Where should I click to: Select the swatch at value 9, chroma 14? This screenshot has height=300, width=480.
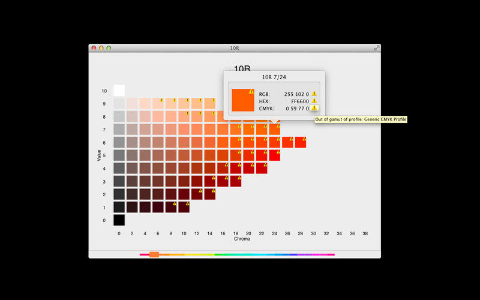click(210, 103)
